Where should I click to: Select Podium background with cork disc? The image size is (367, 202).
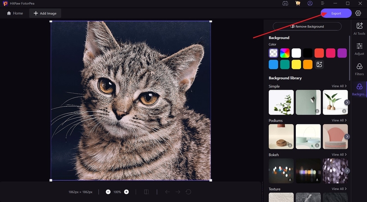click(281, 137)
